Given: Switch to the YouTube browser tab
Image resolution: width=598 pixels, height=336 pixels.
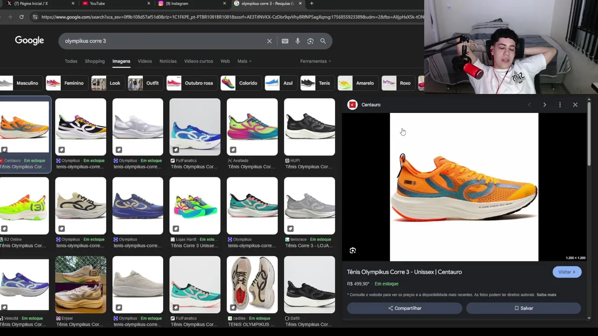Looking at the screenshot, I should (116, 3).
